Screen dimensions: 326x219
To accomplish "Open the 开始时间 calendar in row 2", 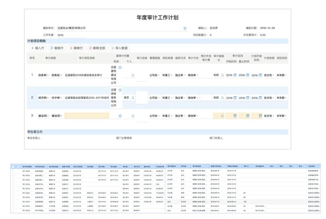I will pyautogui.click(x=235, y=98).
